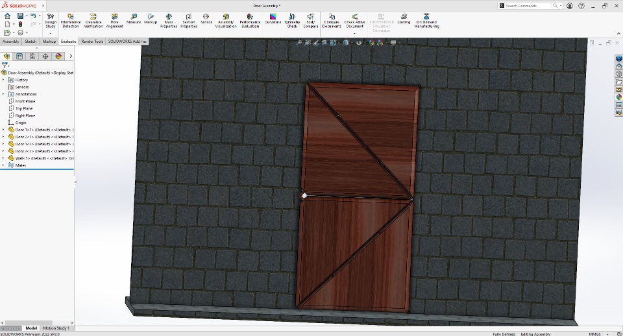Open the file-open folder icon
The height and width of the screenshot is (336, 623).
(x=7, y=32)
